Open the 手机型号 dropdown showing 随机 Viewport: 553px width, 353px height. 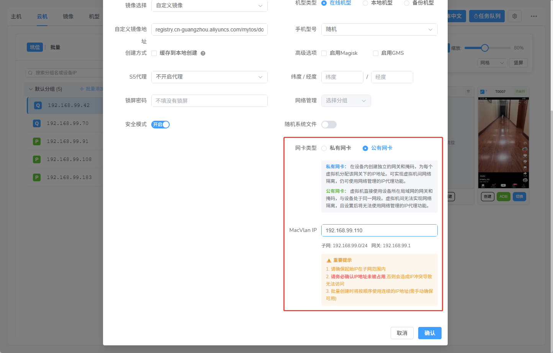click(379, 29)
